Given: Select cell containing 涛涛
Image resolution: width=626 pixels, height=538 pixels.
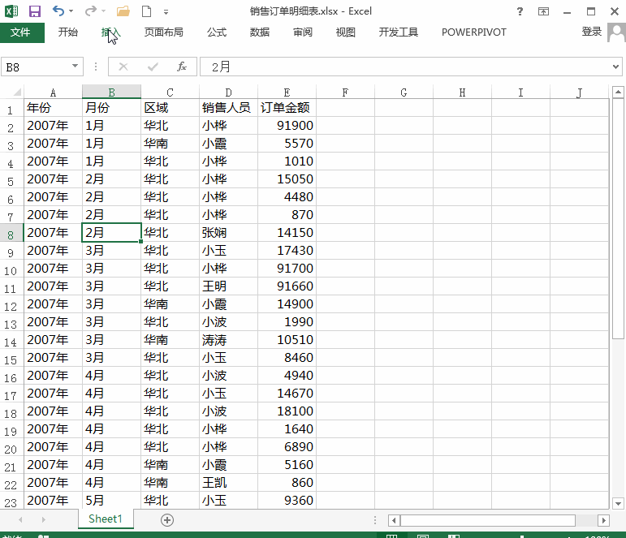Looking at the screenshot, I should pos(228,340).
